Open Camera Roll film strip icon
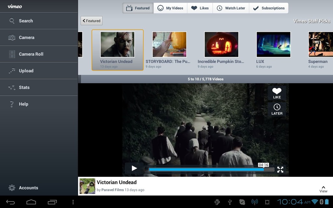The height and width of the screenshot is (208, 333). point(12,54)
